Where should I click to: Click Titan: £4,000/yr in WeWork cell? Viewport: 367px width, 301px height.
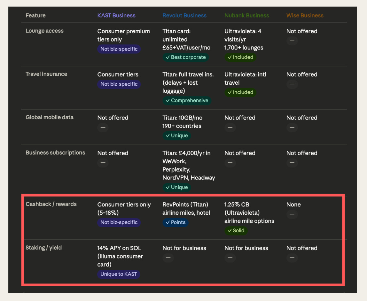tap(189, 165)
